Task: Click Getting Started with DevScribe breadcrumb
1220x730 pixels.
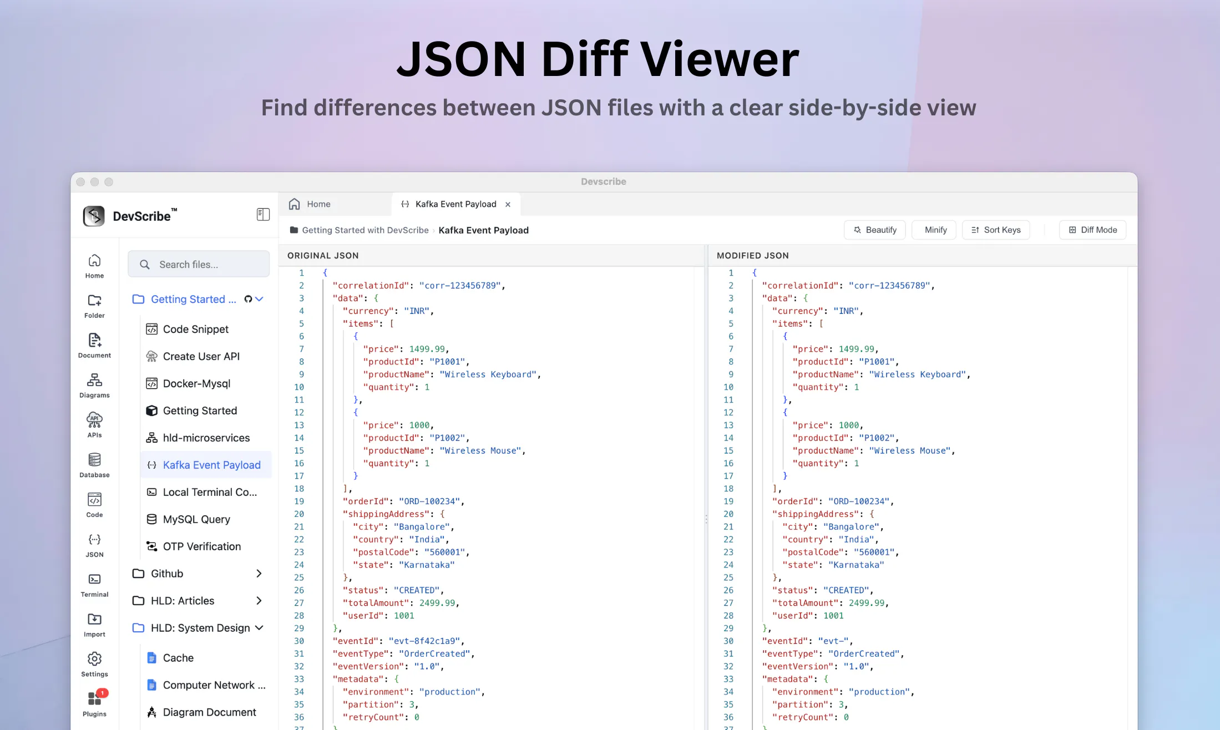Action: click(365, 230)
